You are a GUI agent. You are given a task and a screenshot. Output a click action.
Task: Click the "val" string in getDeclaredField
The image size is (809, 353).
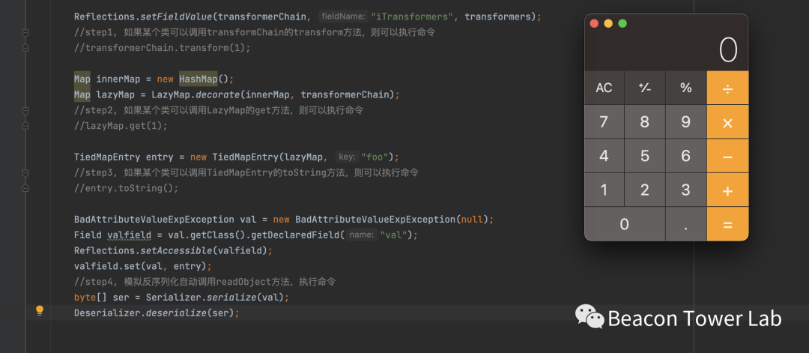[396, 235]
